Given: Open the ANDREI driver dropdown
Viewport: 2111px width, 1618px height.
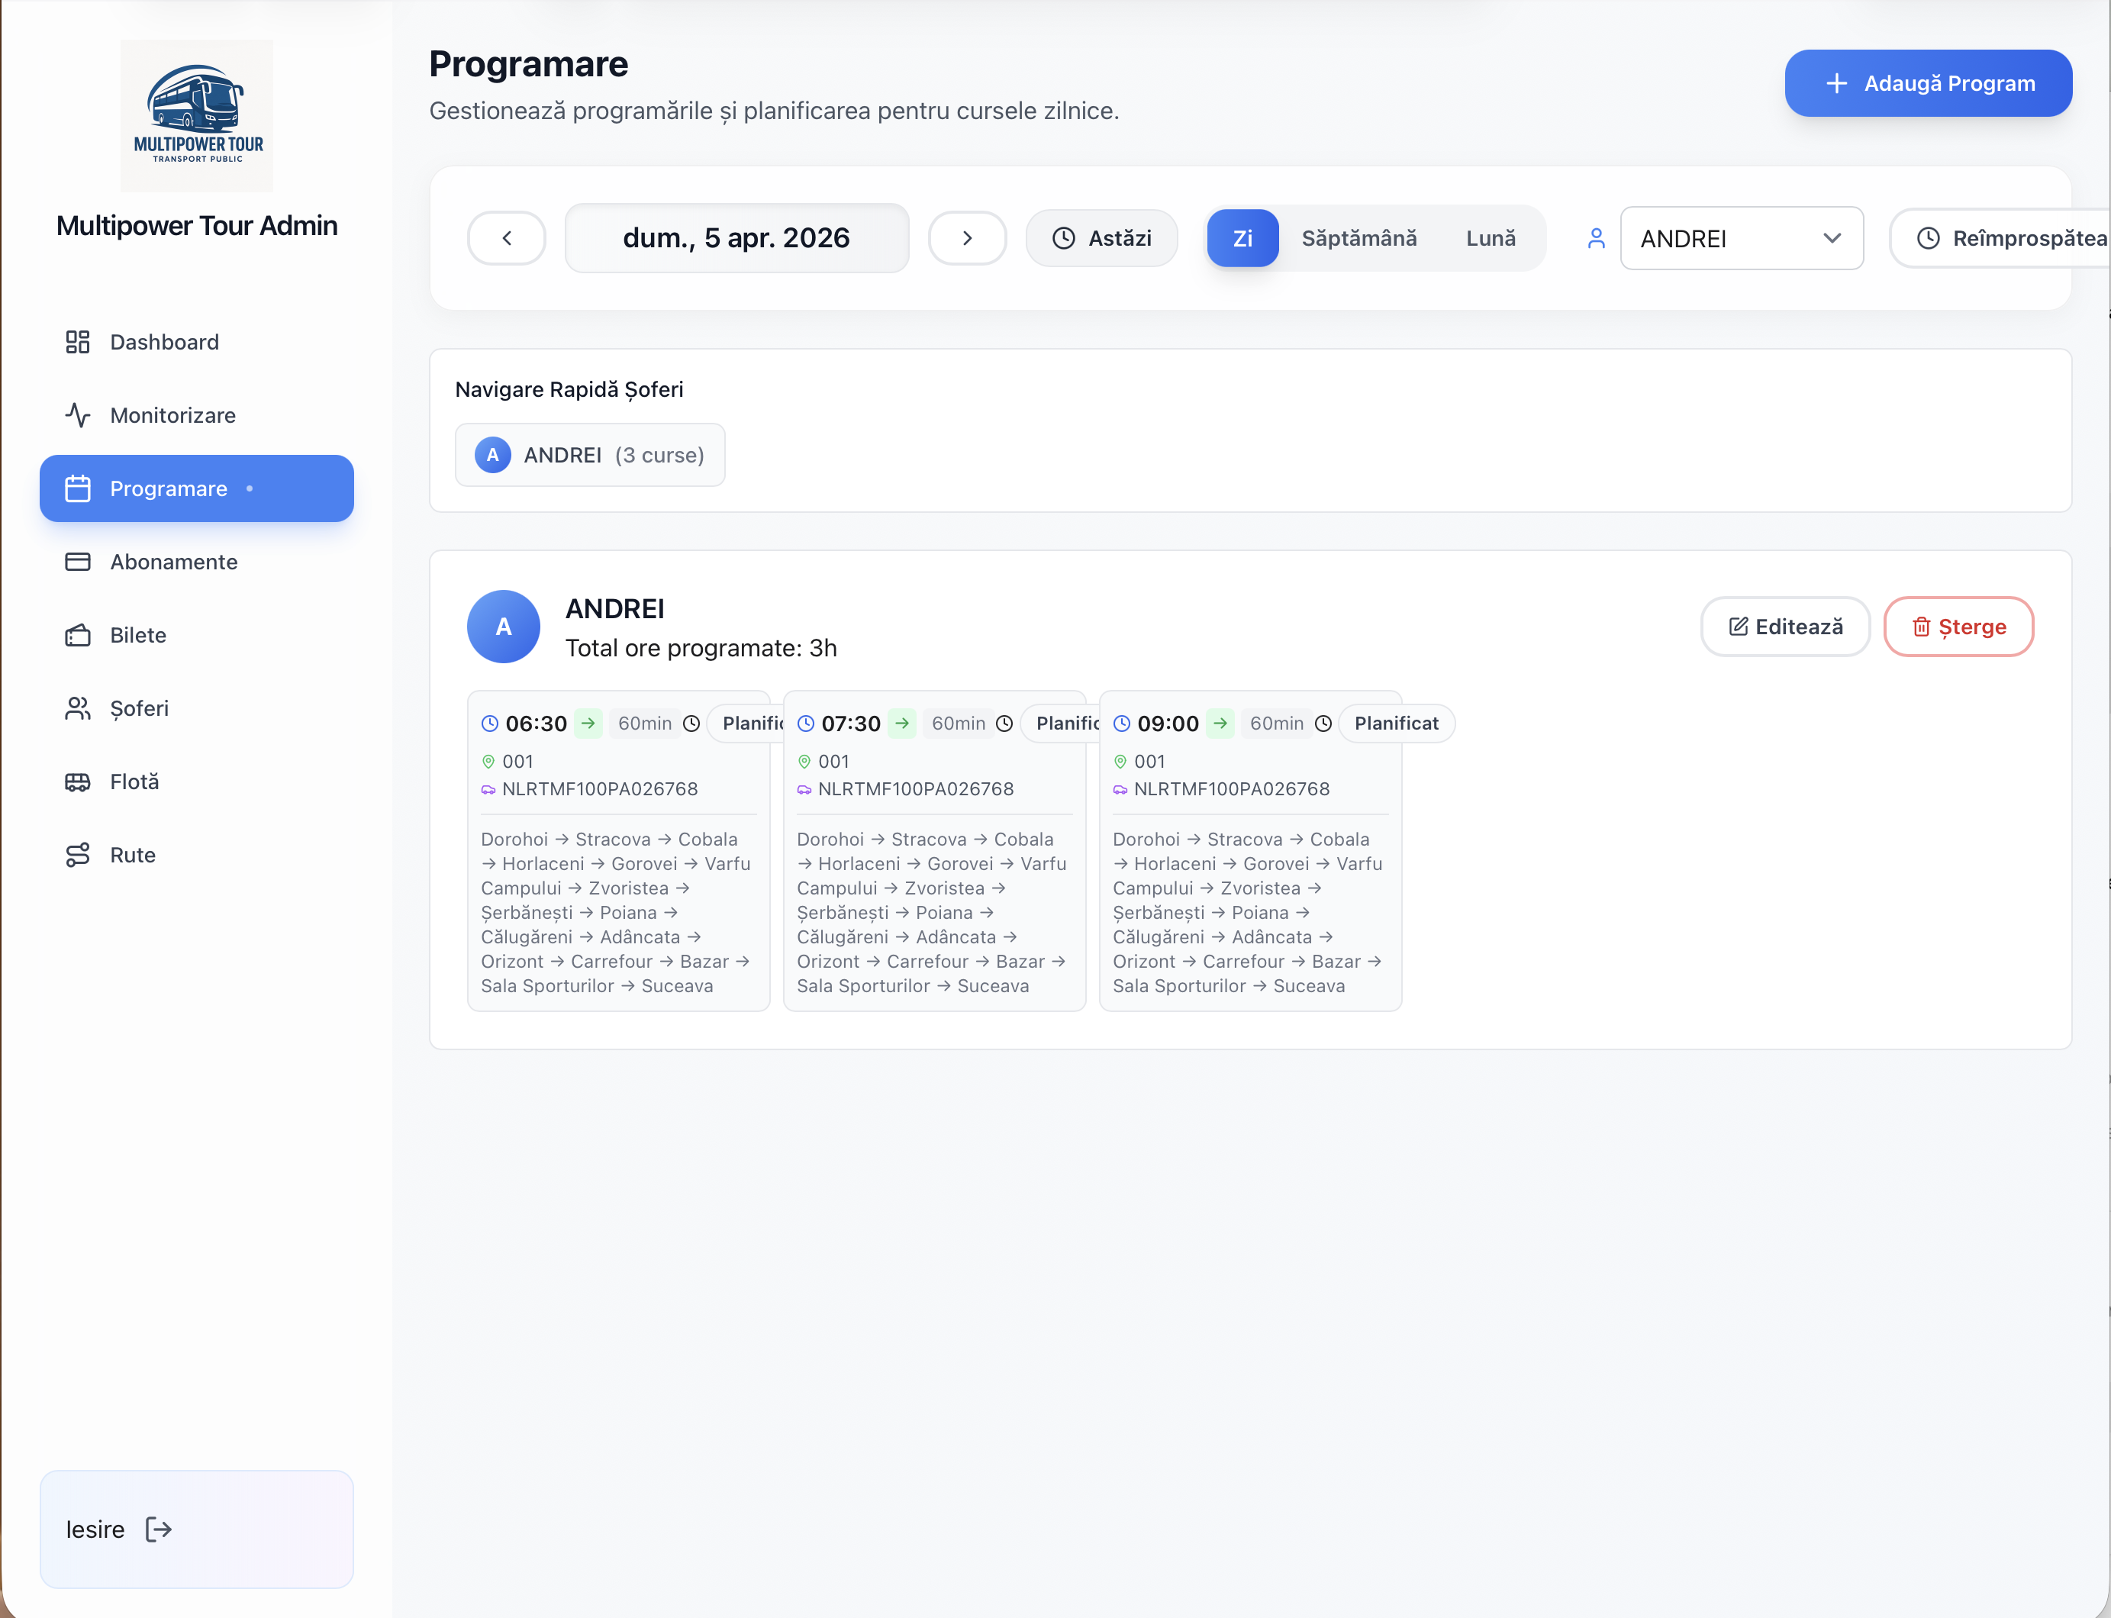Looking at the screenshot, I should [1741, 238].
